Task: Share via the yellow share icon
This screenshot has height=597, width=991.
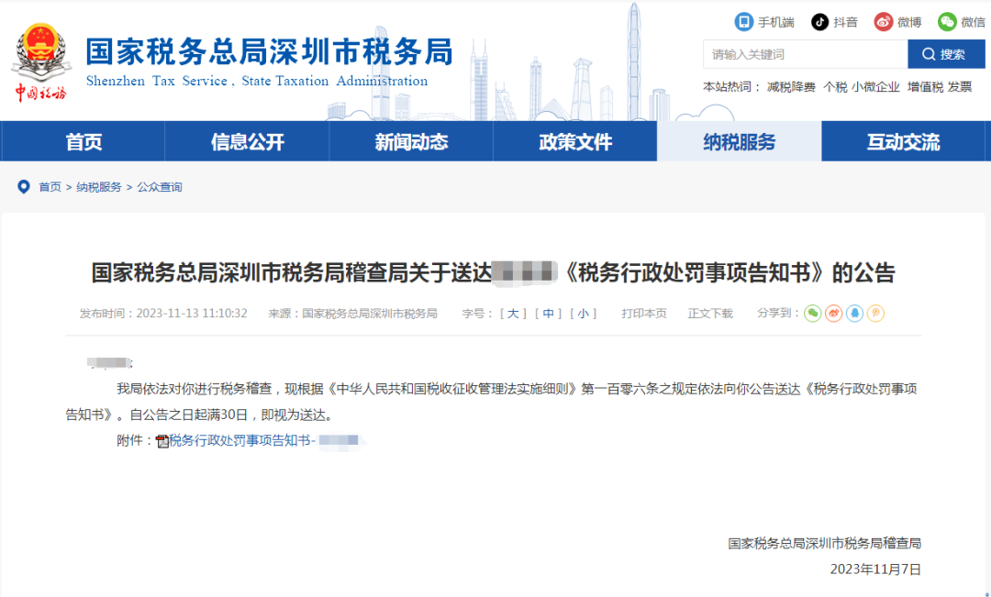Action: pyautogui.click(x=875, y=314)
